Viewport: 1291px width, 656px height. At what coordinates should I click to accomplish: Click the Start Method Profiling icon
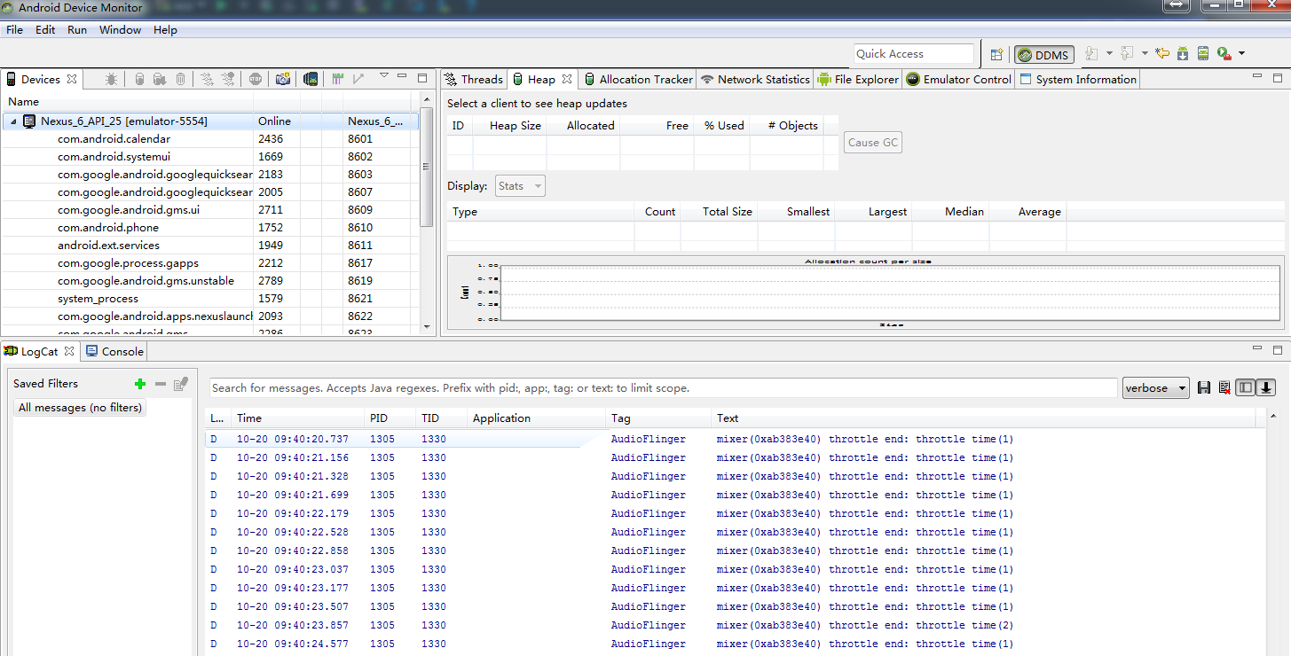(228, 79)
